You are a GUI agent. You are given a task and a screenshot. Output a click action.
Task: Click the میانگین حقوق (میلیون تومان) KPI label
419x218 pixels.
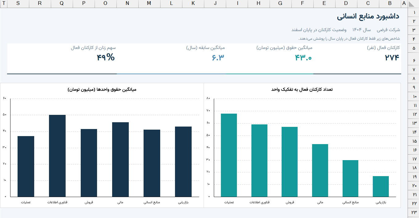[x=284, y=48]
